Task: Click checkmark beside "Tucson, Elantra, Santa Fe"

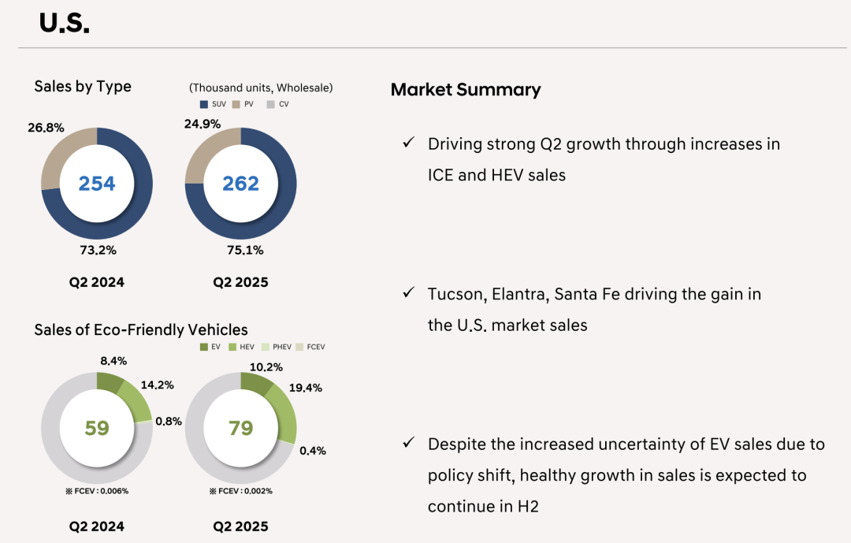Action: coord(408,293)
